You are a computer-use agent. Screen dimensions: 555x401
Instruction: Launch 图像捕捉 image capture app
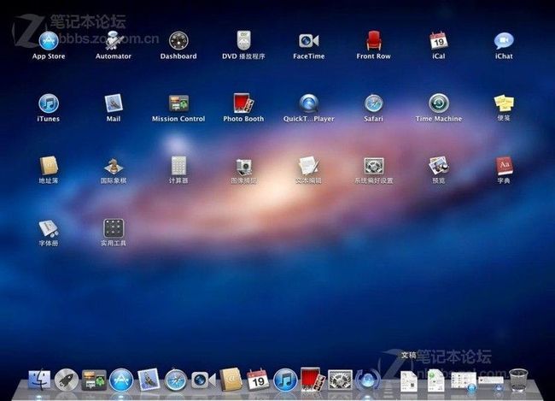coord(243,166)
